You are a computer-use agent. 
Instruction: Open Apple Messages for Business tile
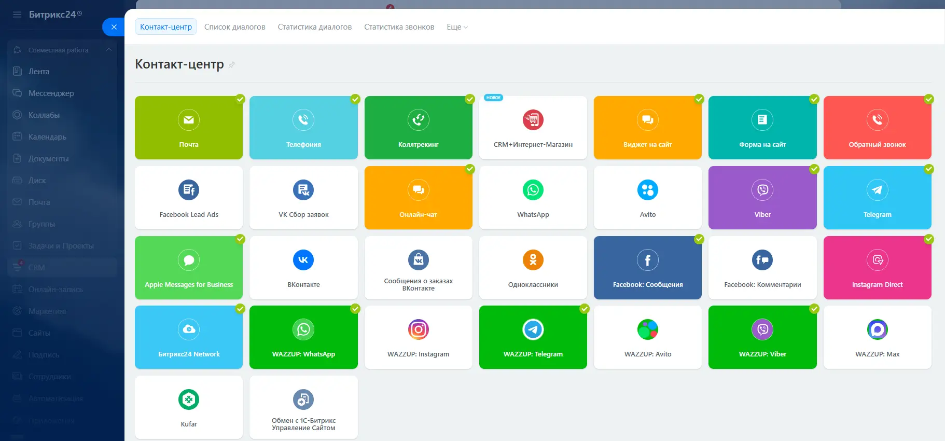(189, 268)
